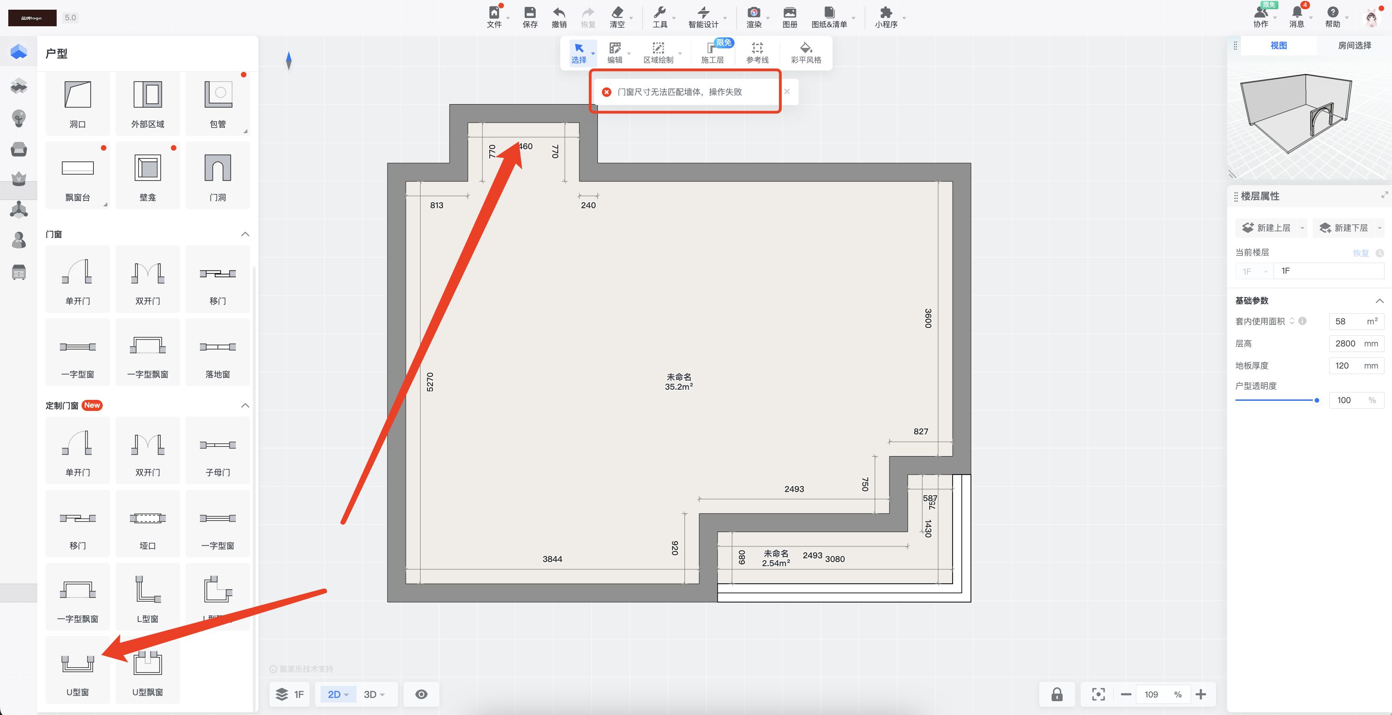Click the lock icon in bottom bar

click(x=1056, y=694)
